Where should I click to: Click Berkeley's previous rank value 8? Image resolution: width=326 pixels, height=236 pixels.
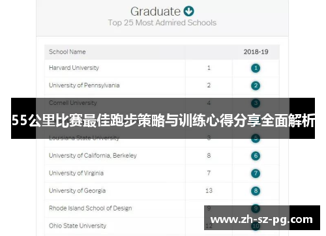point(209,156)
